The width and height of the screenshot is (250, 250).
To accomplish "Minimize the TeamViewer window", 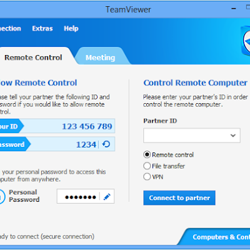I will [234, 9].
